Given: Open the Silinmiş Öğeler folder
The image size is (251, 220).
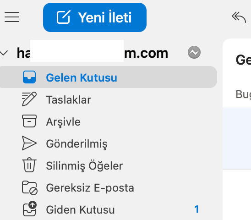Looking at the screenshot, I should tap(108, 165).
